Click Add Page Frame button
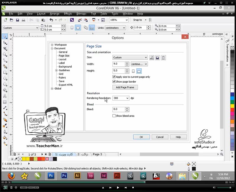This screenshot has height=192, width=236. 125,87
